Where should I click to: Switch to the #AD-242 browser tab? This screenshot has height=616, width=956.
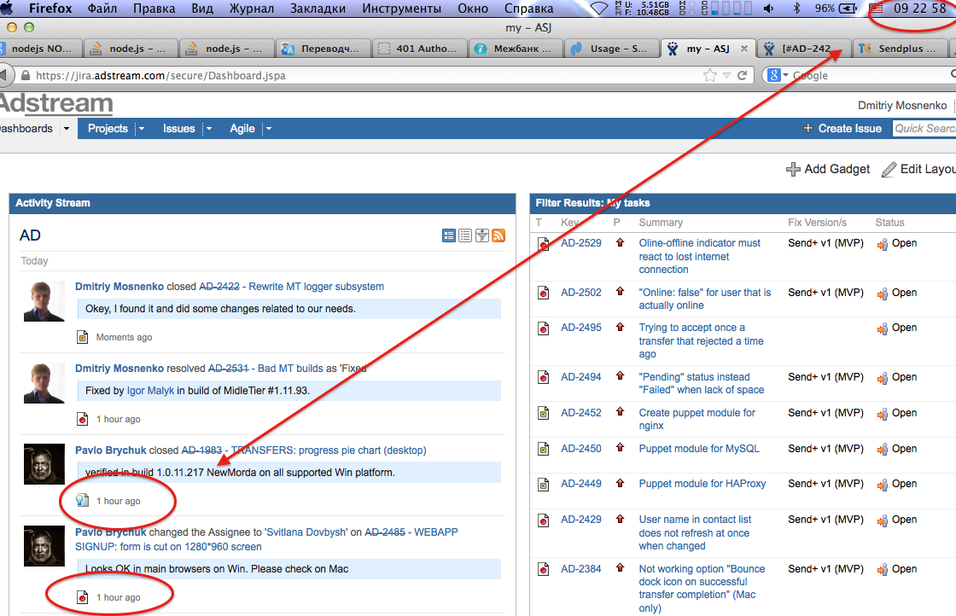click(802, 49)
